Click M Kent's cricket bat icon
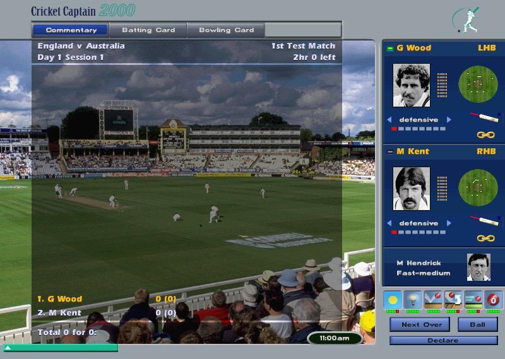505x359 pixels. point(484,221)
